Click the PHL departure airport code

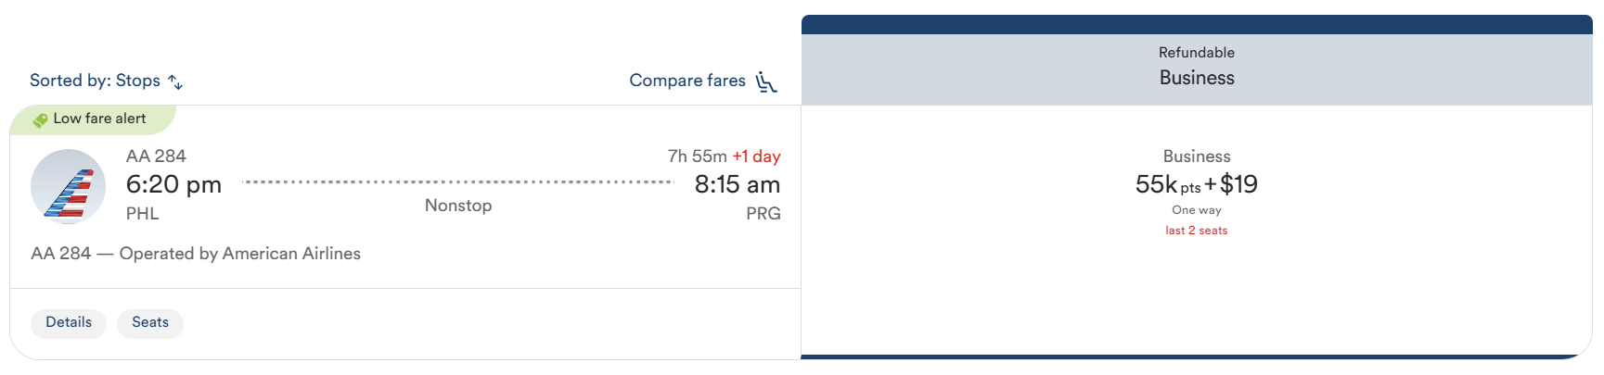pos(143,214)
